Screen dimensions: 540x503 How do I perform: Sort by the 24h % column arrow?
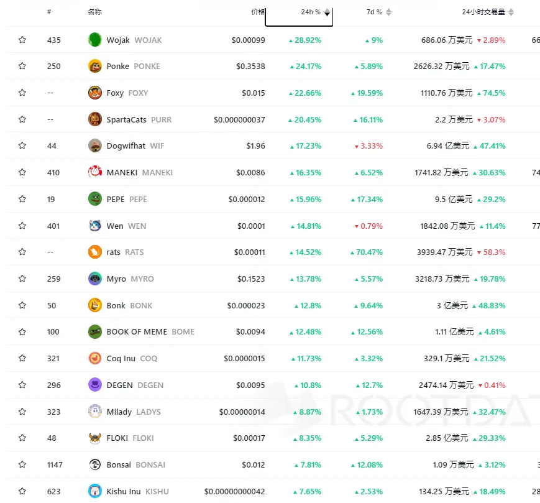pyautogui.click(x=327, y=12)
